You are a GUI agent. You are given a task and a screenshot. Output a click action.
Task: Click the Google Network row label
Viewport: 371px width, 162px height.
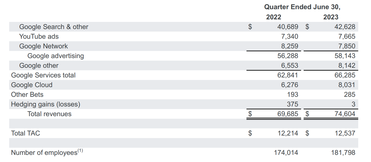[x=43, y=46]
